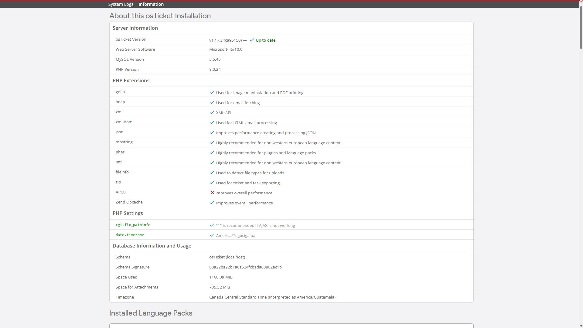This screenshot has height=328, width=583.
Task: Click the Schema Signature hash value
Action: coord(245,267)
